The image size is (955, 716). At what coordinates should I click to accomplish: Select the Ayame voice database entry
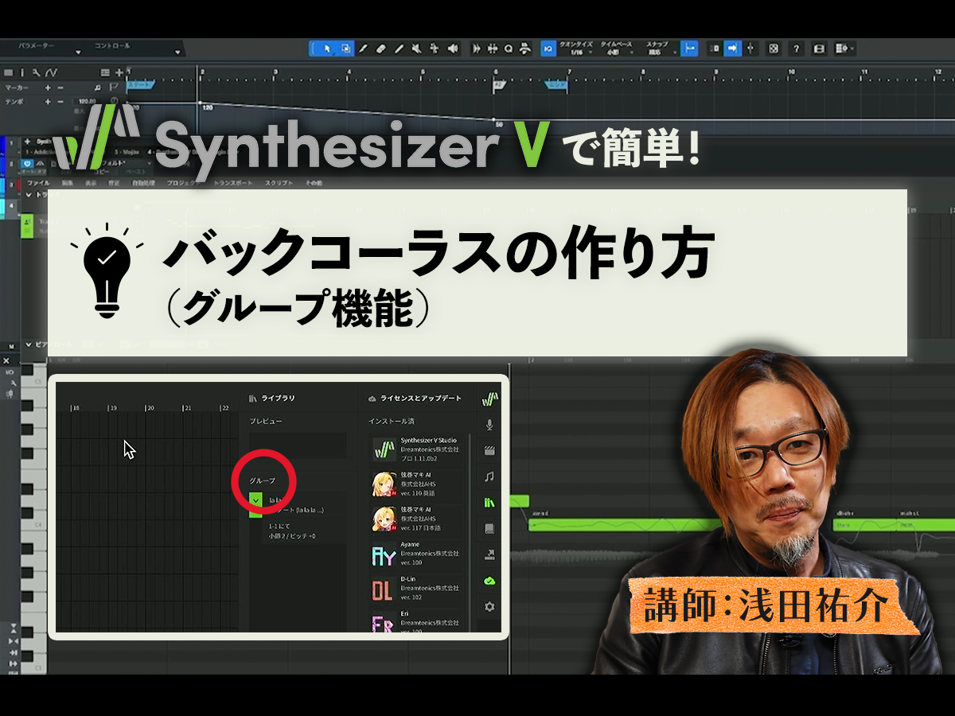[x=416, y=554]
